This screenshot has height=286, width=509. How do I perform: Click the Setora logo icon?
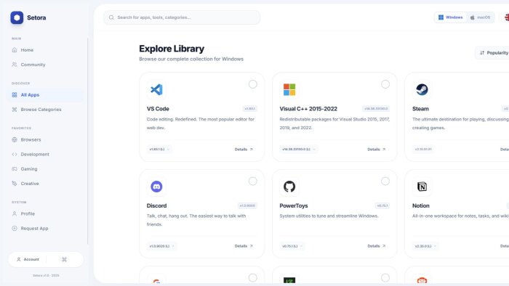pos(17,17)
